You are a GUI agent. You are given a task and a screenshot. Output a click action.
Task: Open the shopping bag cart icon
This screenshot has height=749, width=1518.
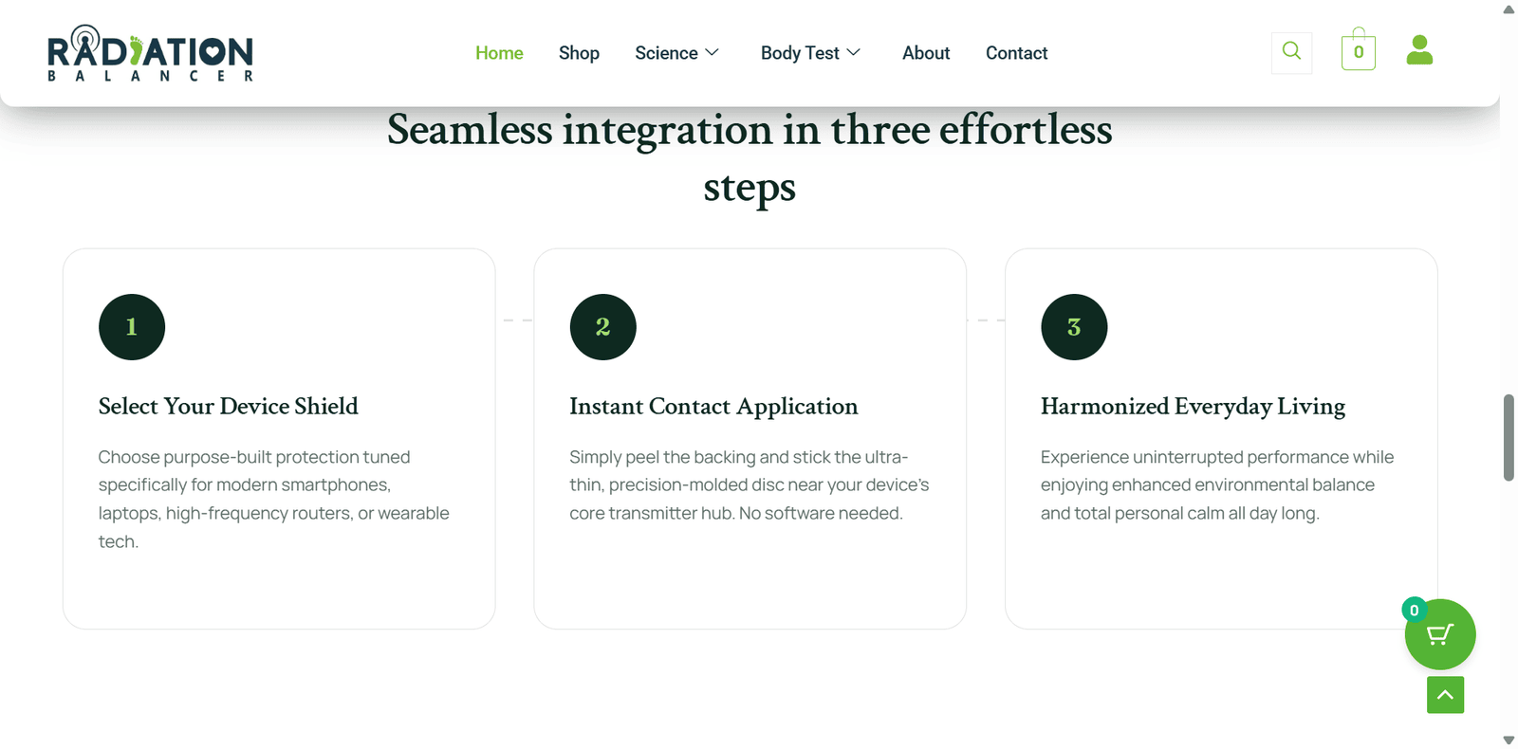click(x=1359, y=49)
